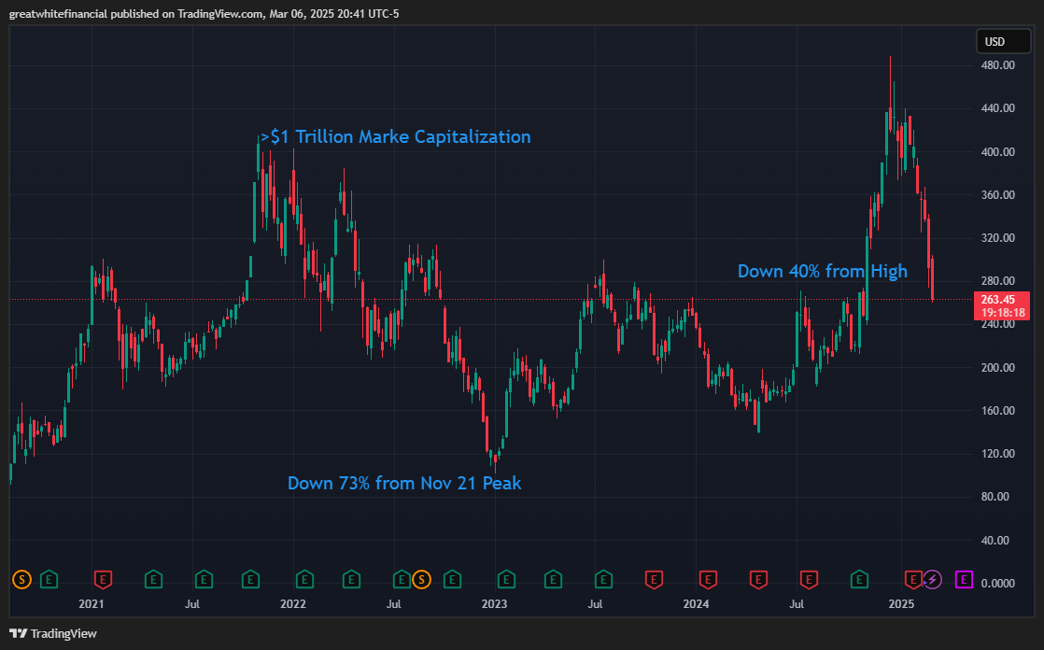Image resolution: width=1044 pixels, height=650 pixels.
Task: Select the green earnings marker right of the 2022 split icon
Action: pos(452,579)
